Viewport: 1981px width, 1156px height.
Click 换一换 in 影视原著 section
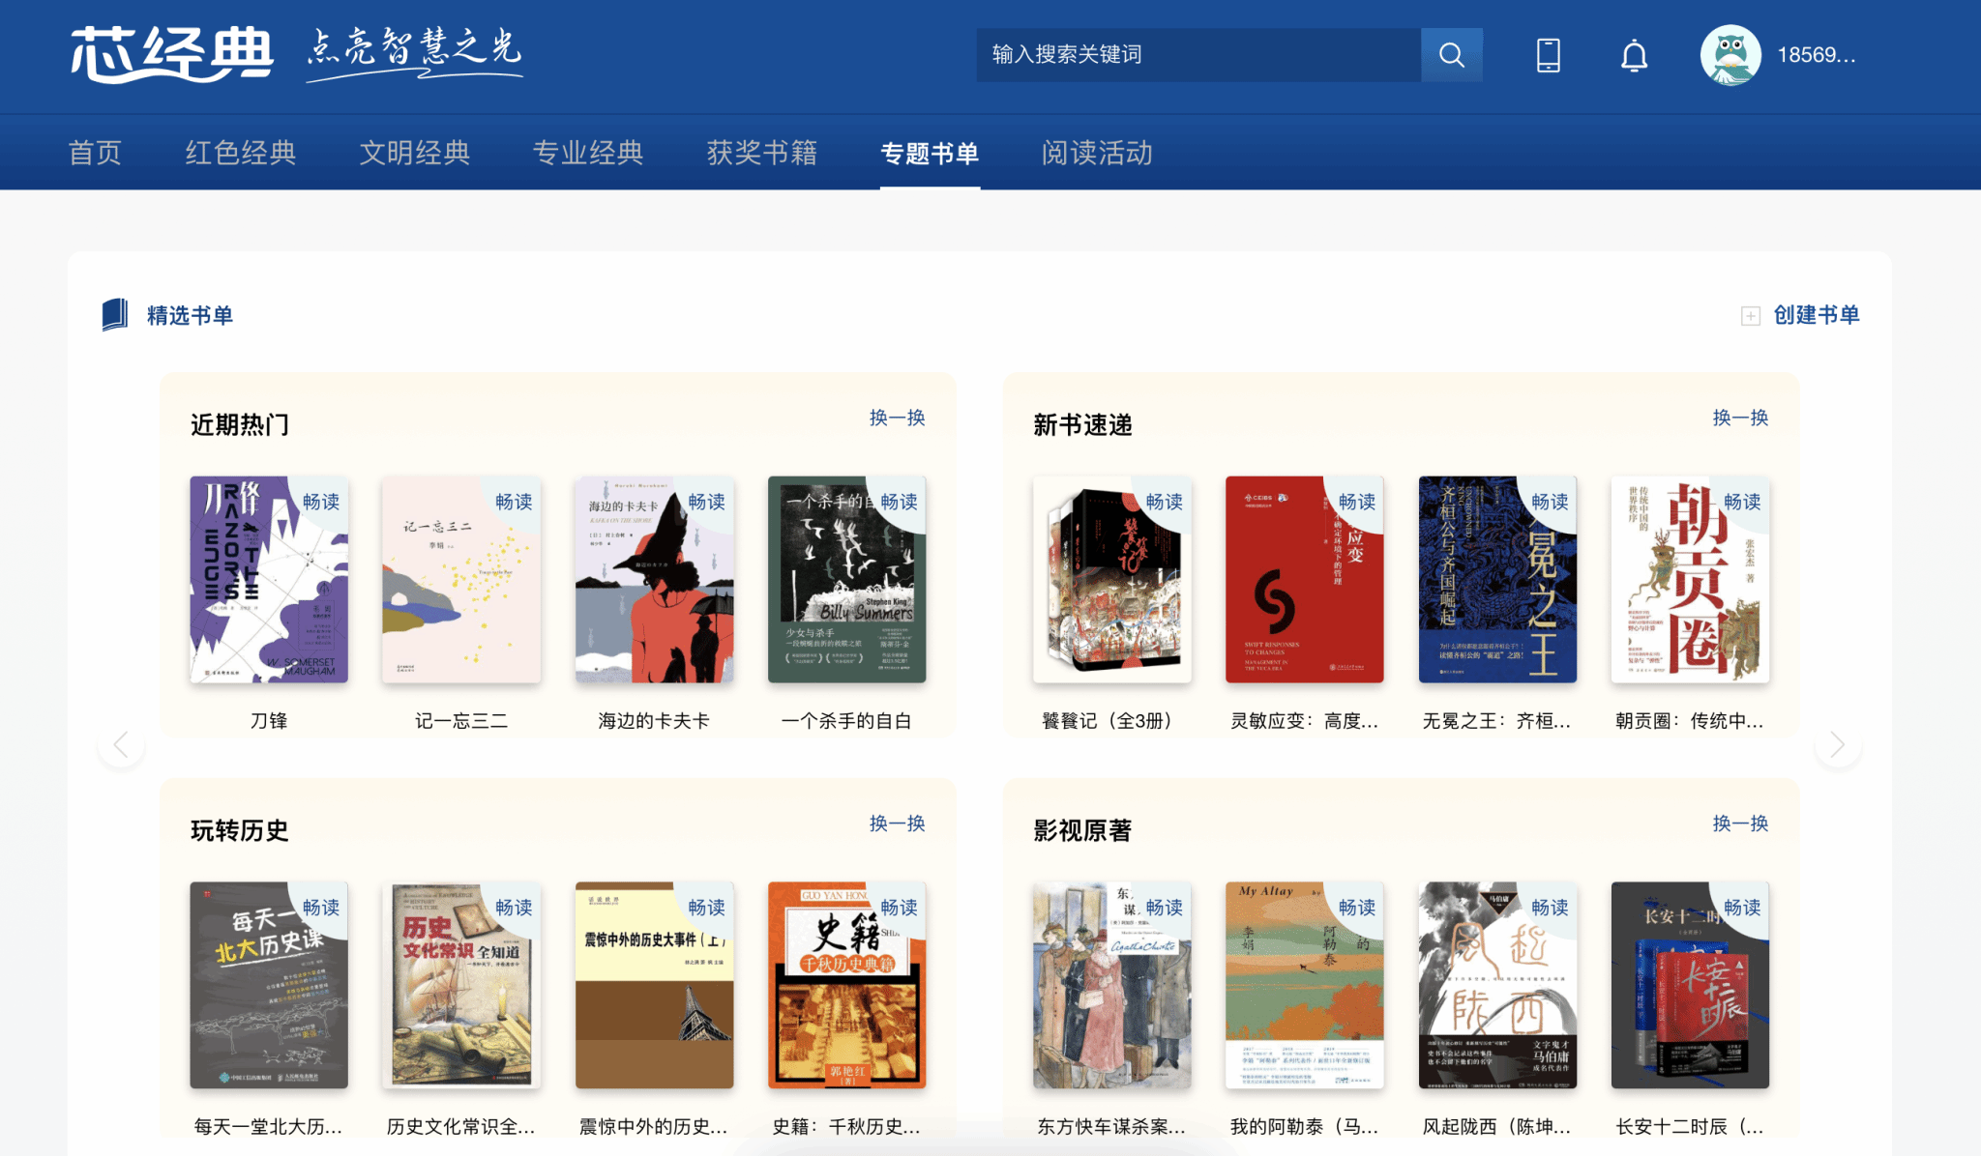[x=1740, y=824]
